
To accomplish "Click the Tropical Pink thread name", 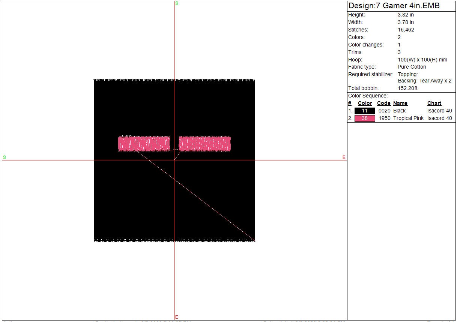I will click(408, 118).
